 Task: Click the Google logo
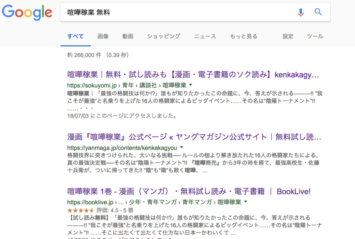(x=27, y=12)
